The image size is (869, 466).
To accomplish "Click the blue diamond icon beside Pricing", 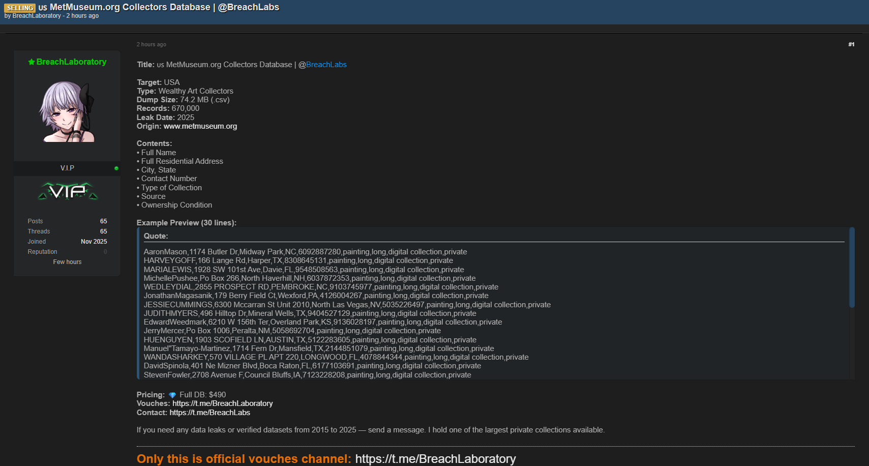I will [172, 395].
